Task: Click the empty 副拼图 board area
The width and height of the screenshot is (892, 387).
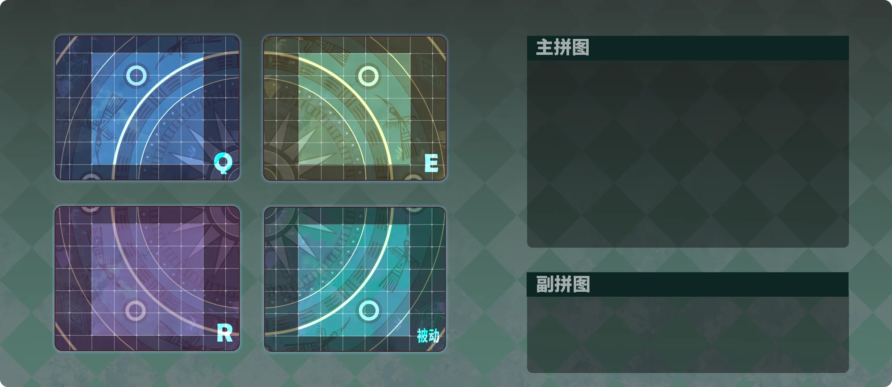Action: (x=688, y=334)
